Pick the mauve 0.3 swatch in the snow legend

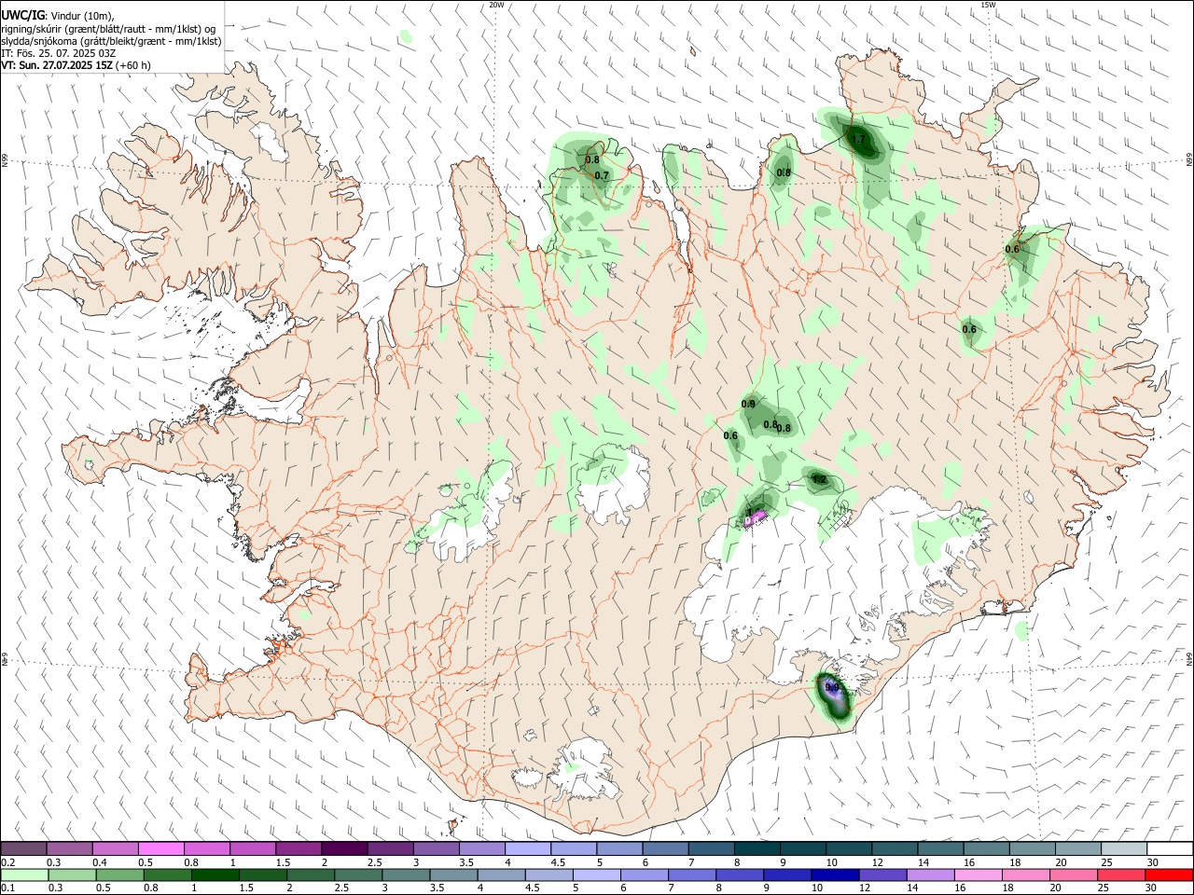(69, 848)
